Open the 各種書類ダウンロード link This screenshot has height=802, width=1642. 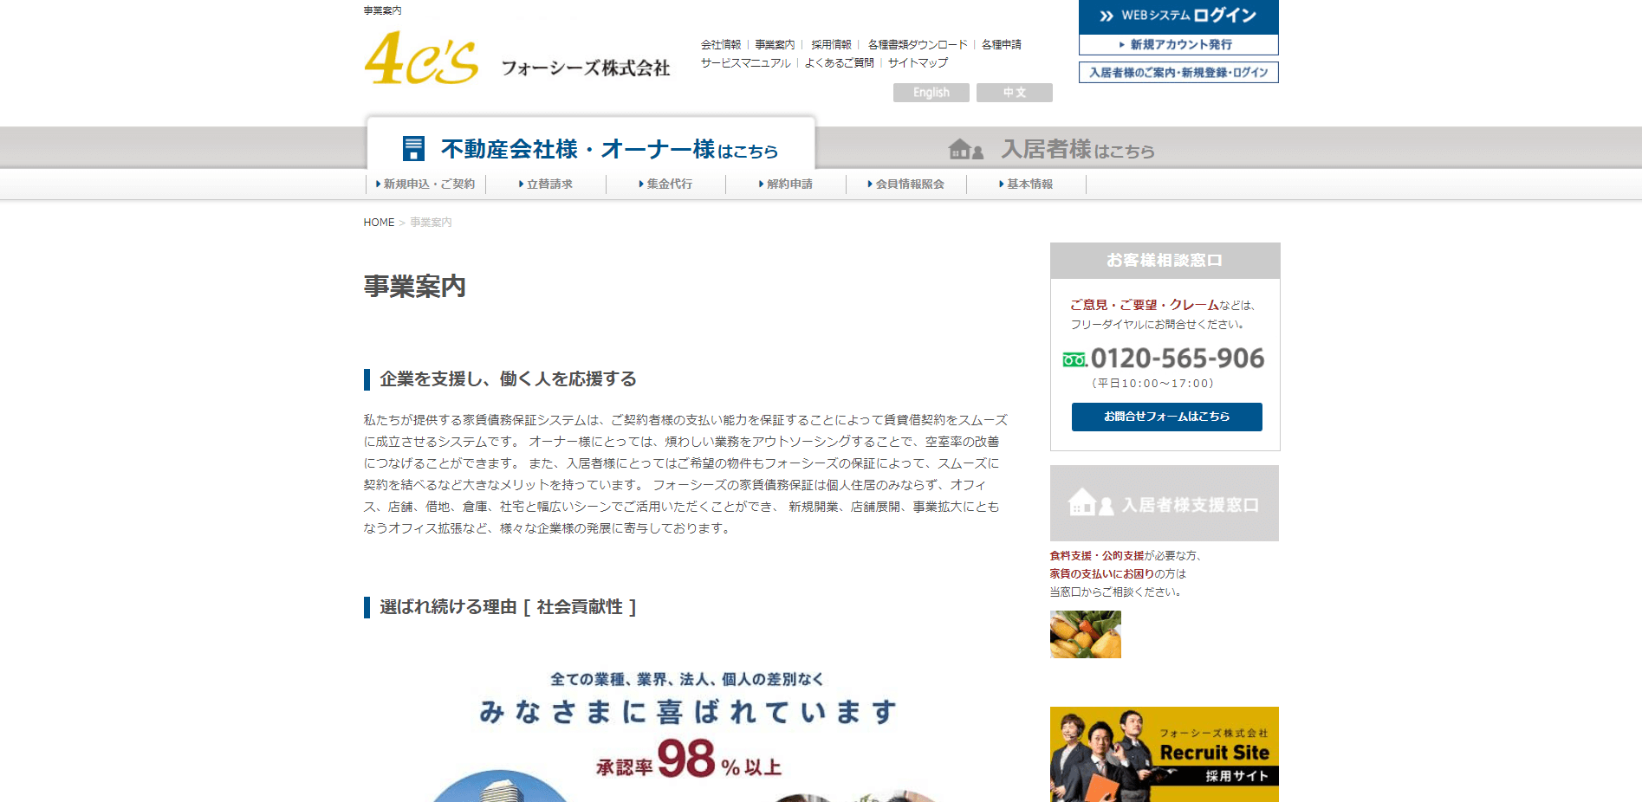click(x=918, y=44)
